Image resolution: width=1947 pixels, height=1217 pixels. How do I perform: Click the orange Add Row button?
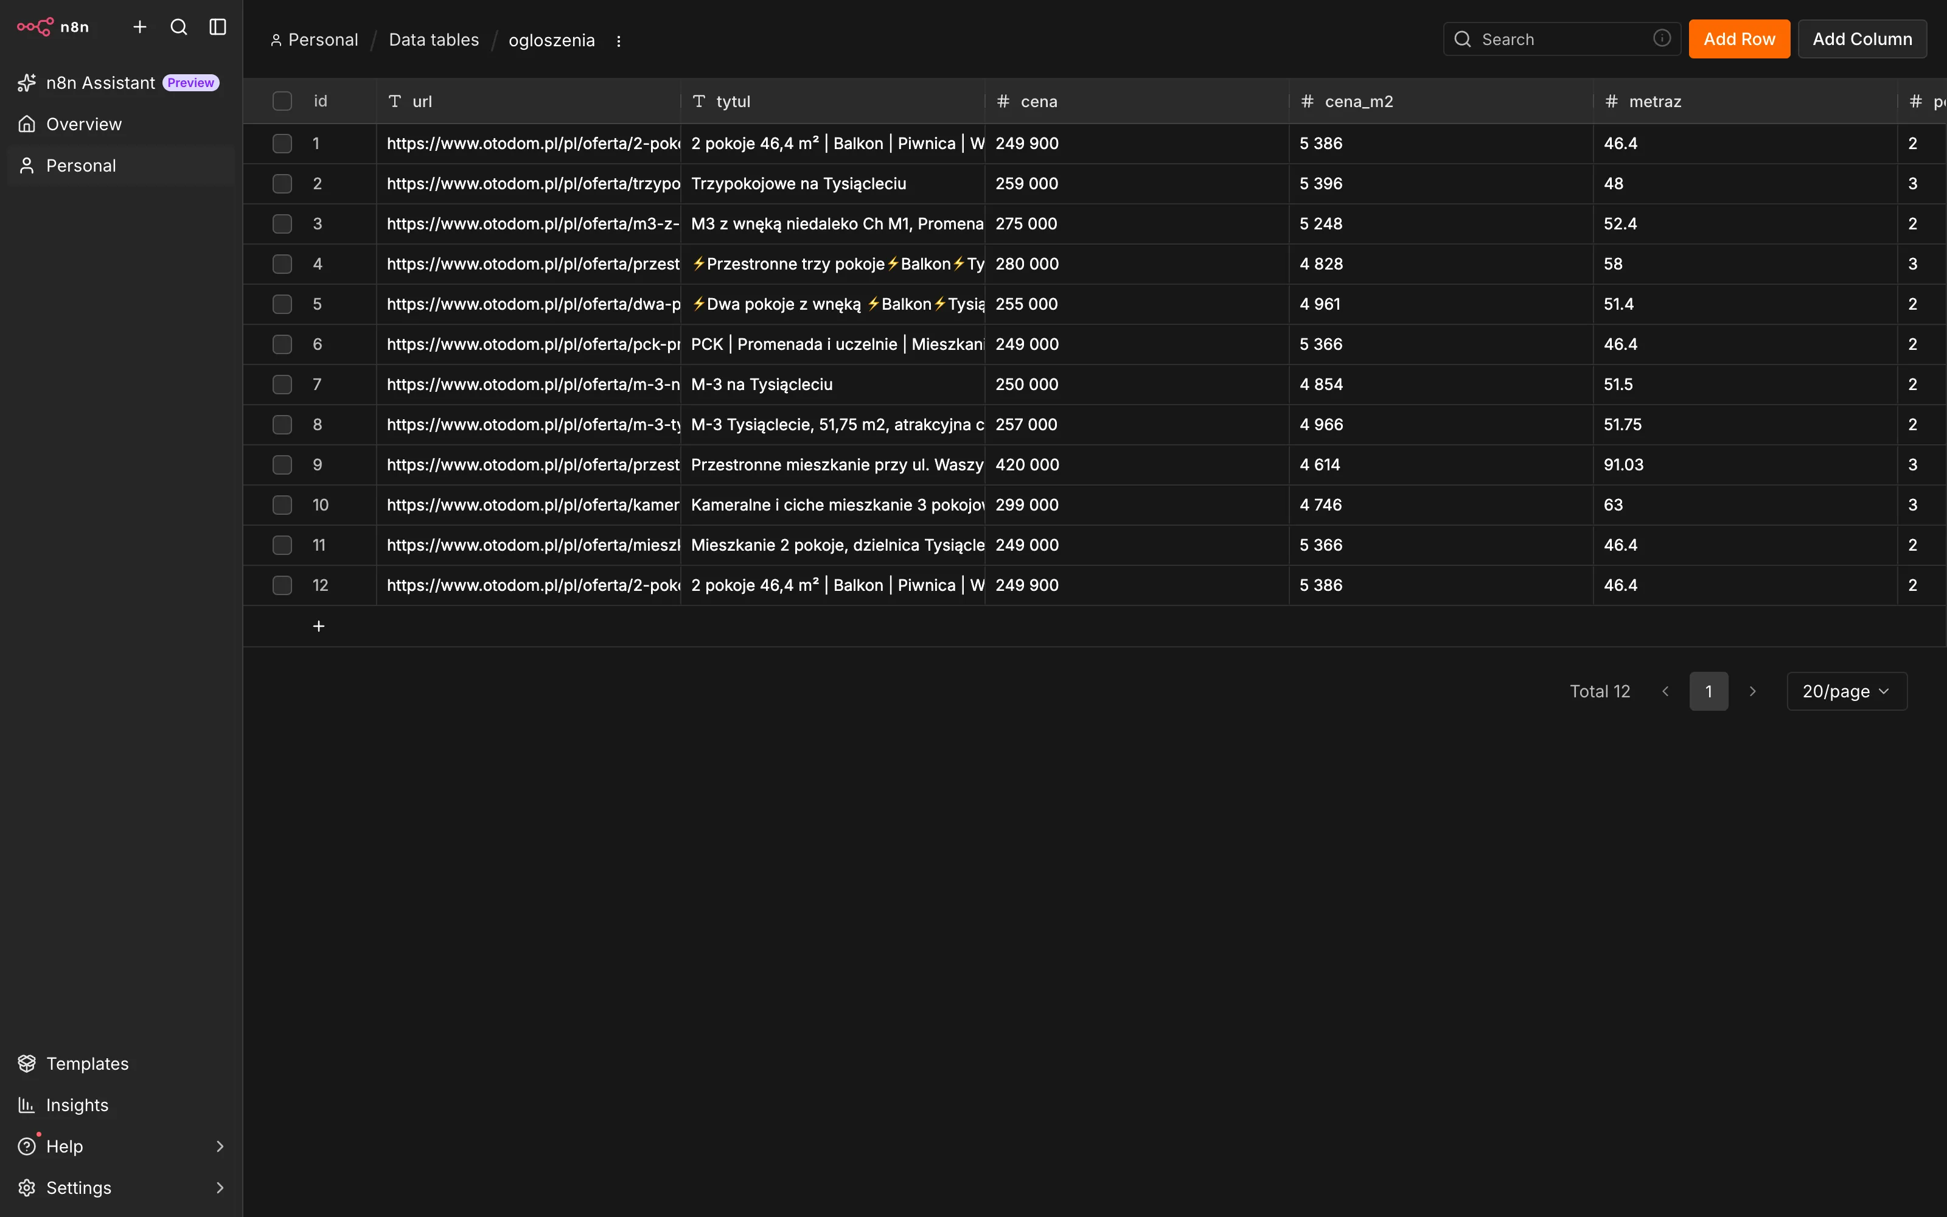pos(1739,38)
